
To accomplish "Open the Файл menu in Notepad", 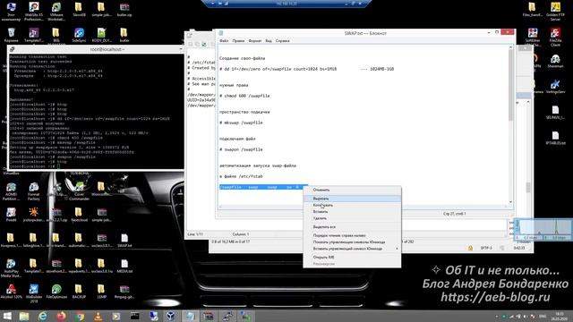I will [224, 41].
